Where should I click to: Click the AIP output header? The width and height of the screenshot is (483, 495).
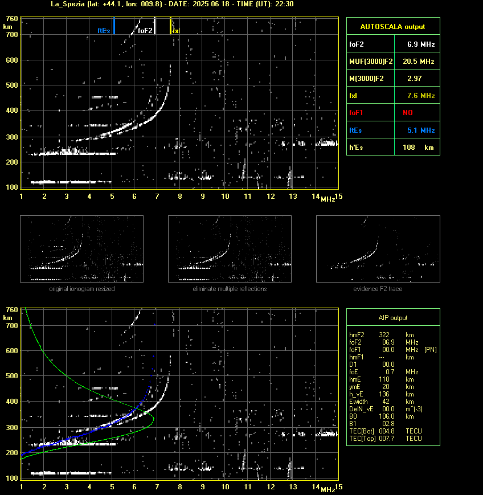pyautogui.click(x=393, y=318)
